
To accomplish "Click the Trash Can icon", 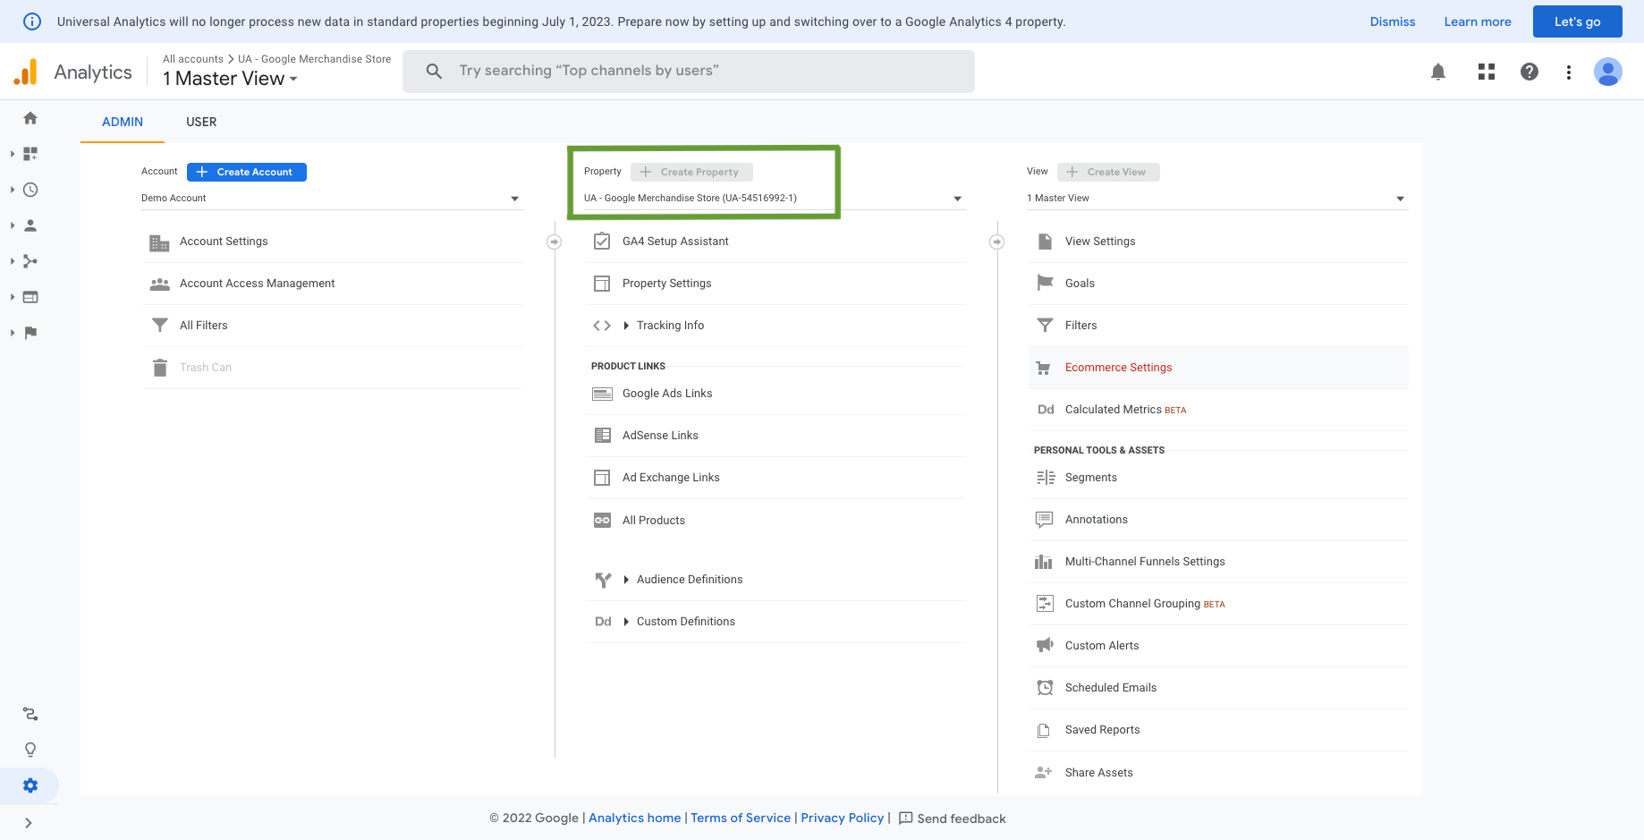I will [160, 368].
